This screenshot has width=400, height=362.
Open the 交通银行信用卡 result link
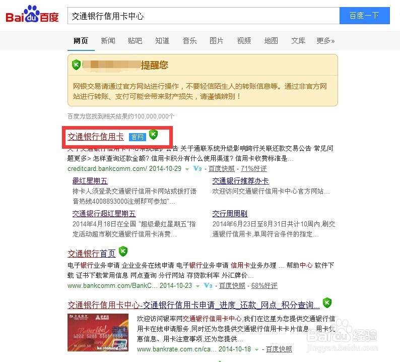coord(96,137)
